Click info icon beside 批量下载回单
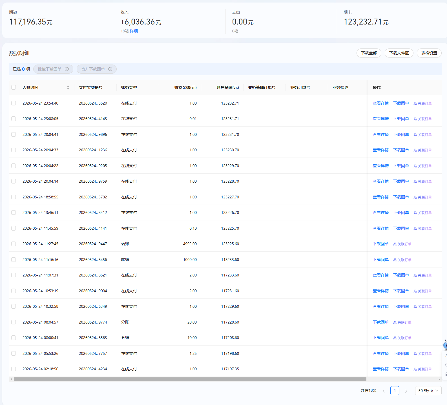447x405 pixels. pos(67,69)
